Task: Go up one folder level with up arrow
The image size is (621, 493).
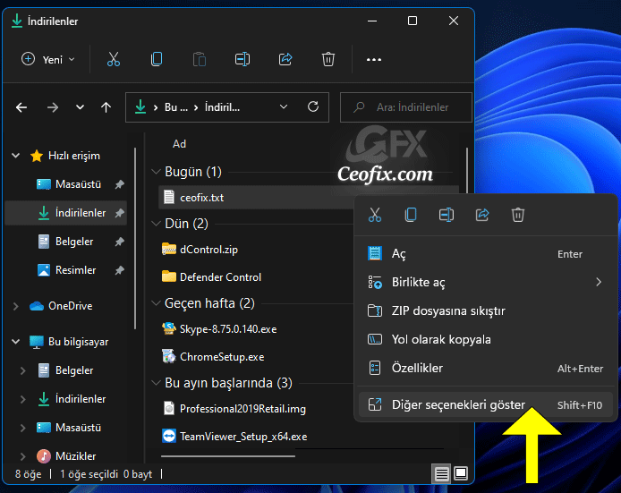Action: [x=106, y=107]
